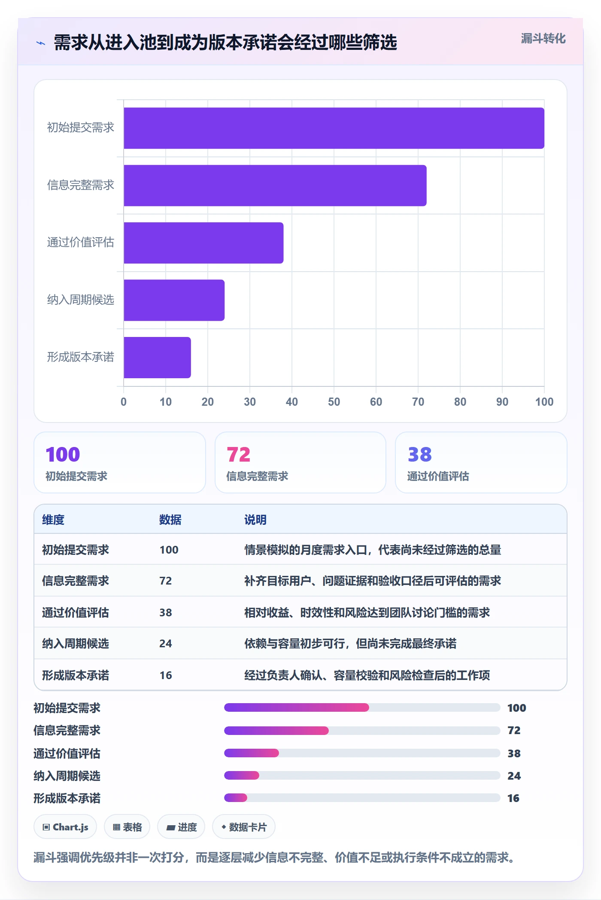Click the description starting with 补齐目标用户
Screen dimensions: 601x900
pos(373,581)
